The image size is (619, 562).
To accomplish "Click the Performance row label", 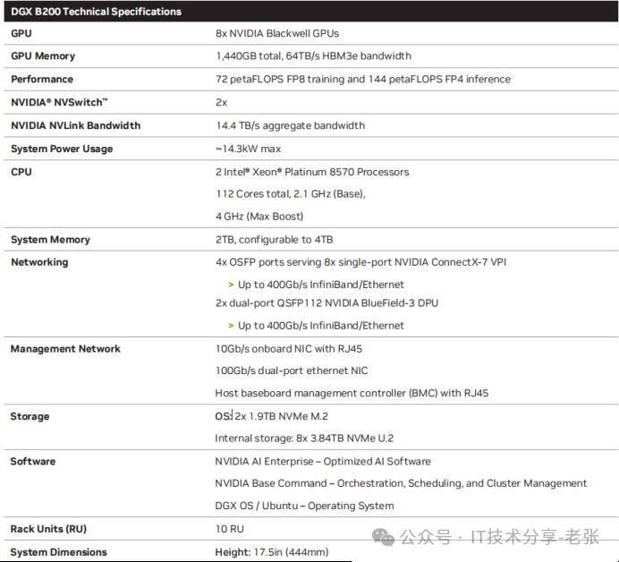I will [x=41, y=79].
